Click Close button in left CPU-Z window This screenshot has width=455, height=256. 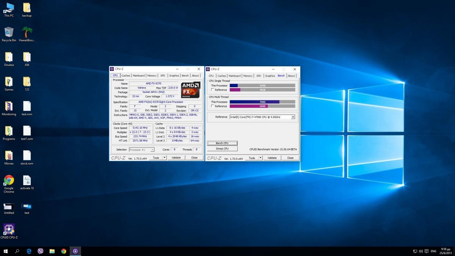tap(195, 158)
